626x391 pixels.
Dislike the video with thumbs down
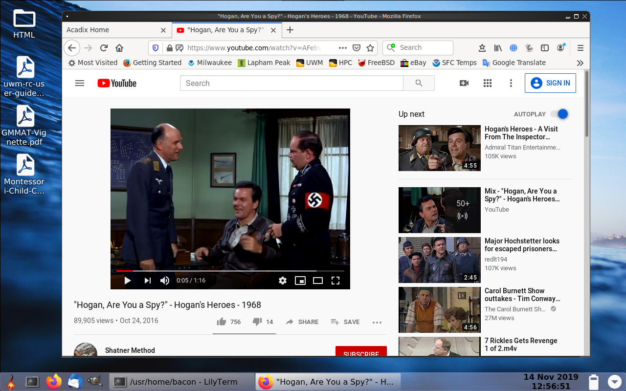pos(257,322)
